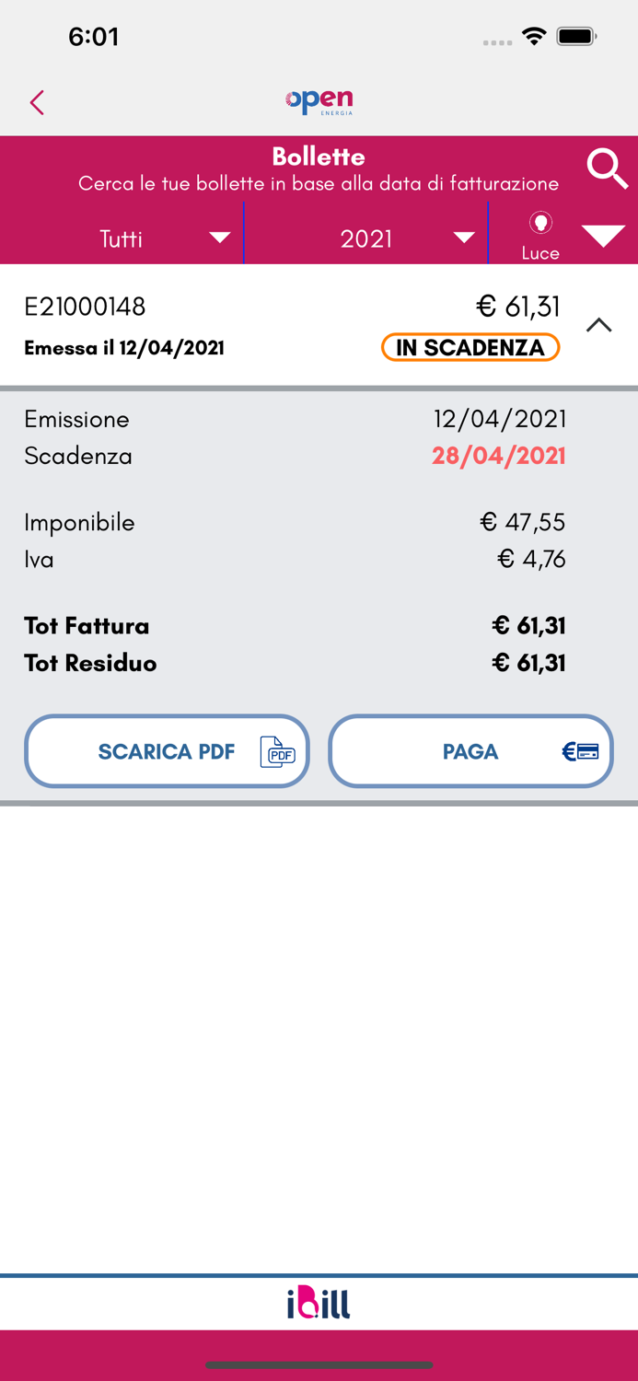Screen dimensions: 638x1381
Task: Select the Luce light bulb filter icon
Action: [x=540, y=224]
